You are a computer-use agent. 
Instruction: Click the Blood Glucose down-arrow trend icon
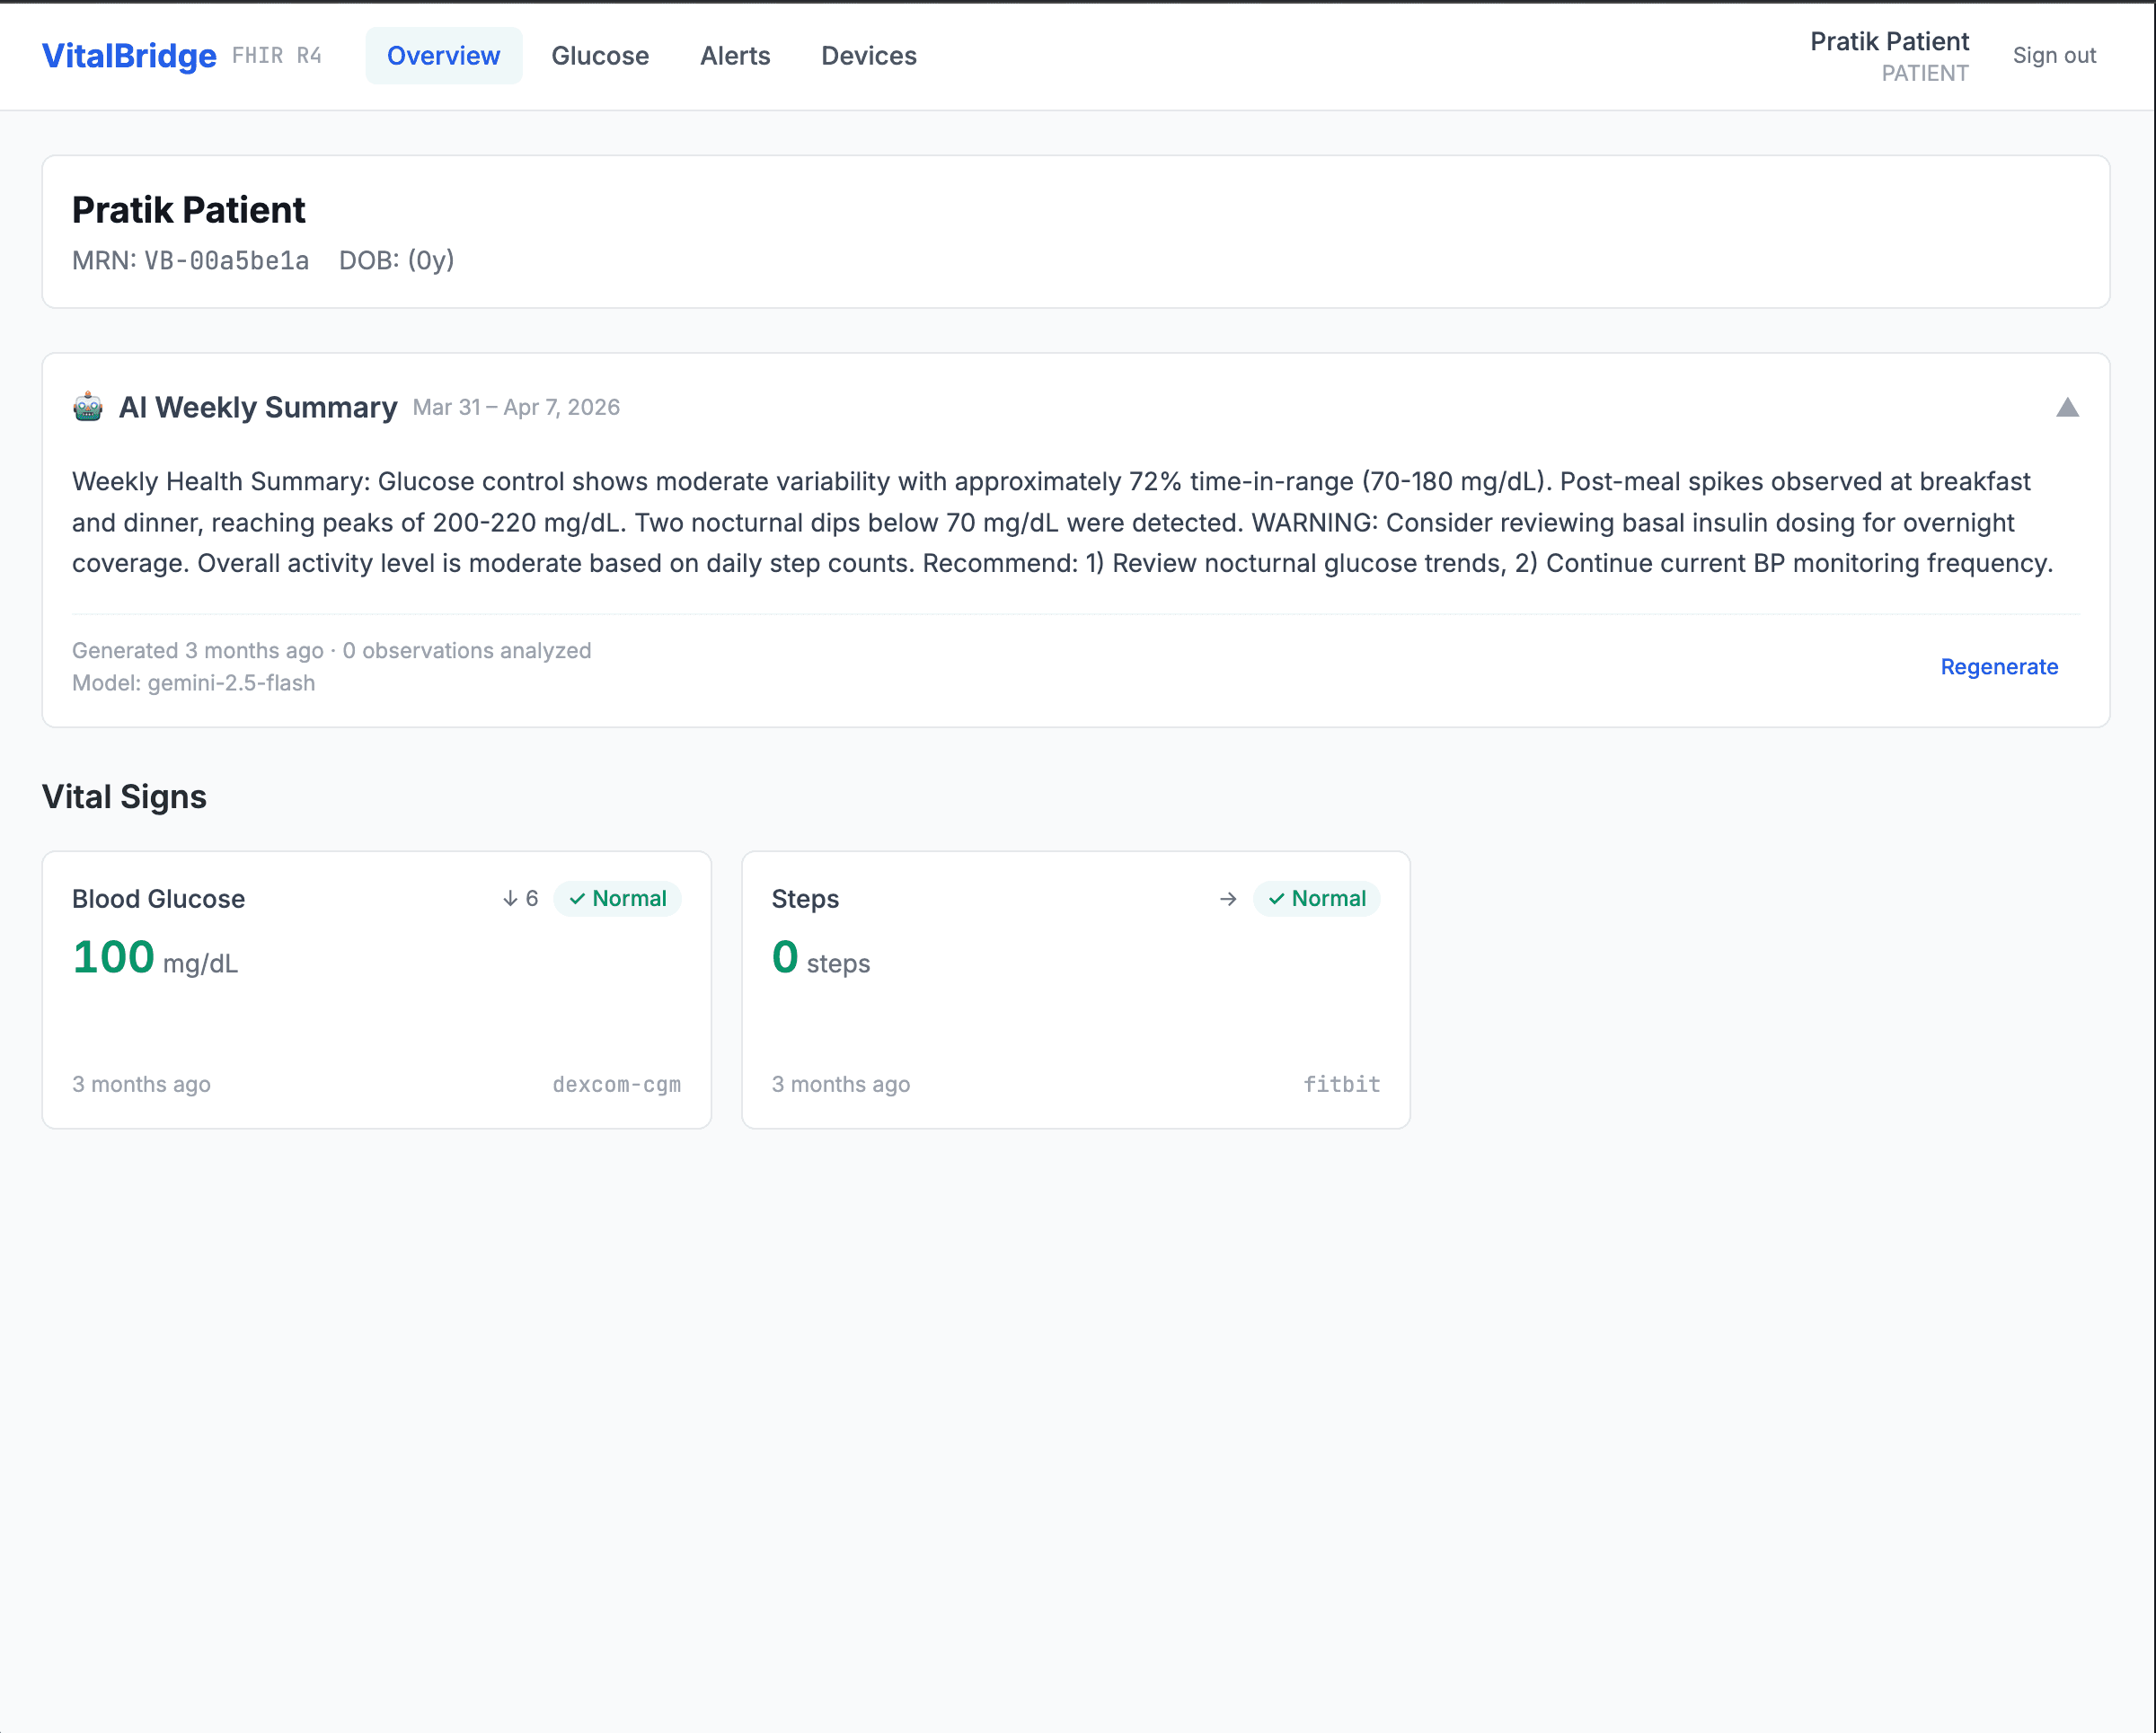[x=510, y=899]
